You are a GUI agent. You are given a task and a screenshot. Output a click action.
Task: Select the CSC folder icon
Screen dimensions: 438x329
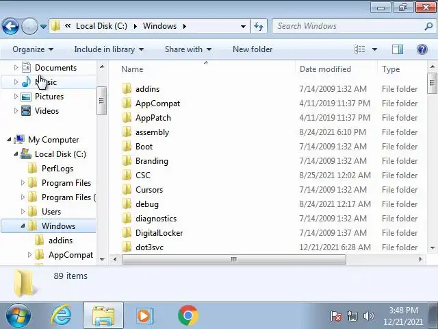point(127,175)
